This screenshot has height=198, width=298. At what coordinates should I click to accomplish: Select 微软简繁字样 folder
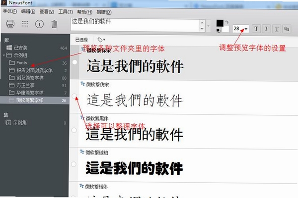click(x=35, y=100)
